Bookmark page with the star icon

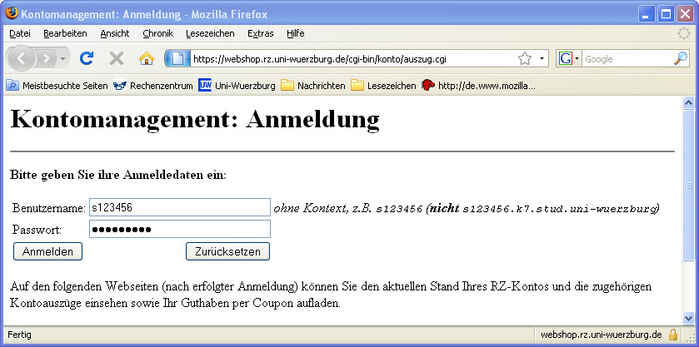pyautogui.click(x=524, y=59)
